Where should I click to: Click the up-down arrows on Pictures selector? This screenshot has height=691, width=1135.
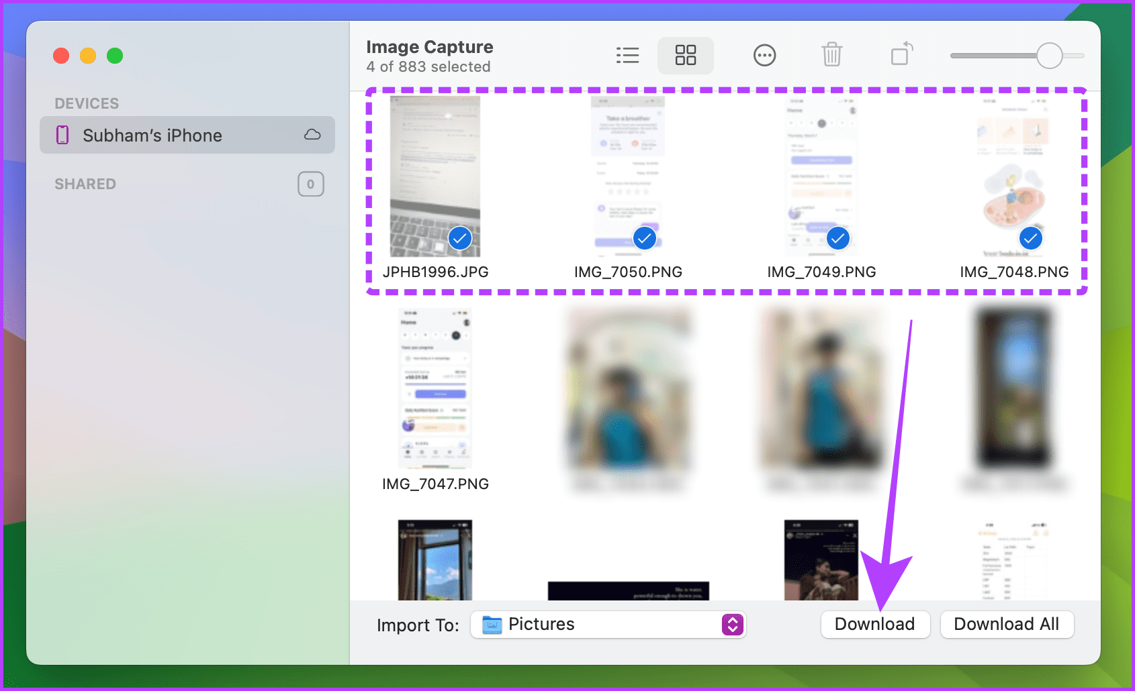click(732, 625)
